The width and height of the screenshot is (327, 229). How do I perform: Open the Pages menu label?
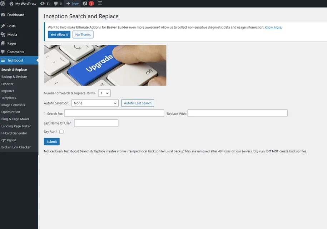coord(12,43)
